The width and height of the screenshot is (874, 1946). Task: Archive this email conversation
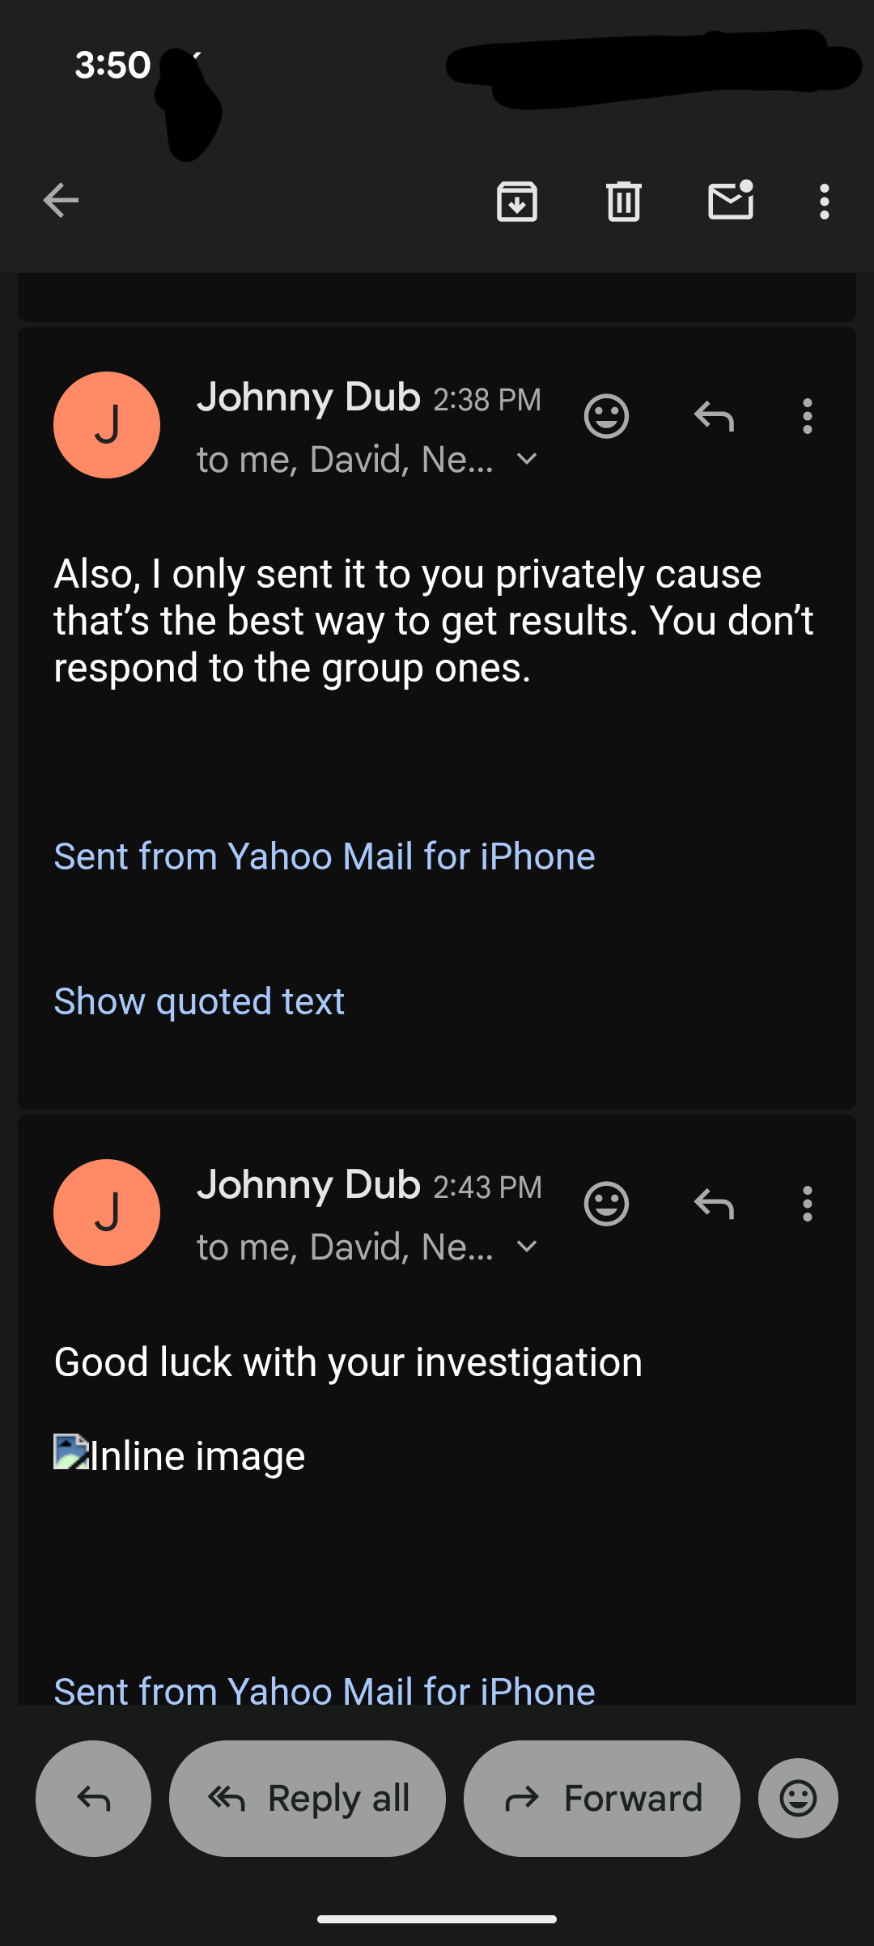point(517,201)
